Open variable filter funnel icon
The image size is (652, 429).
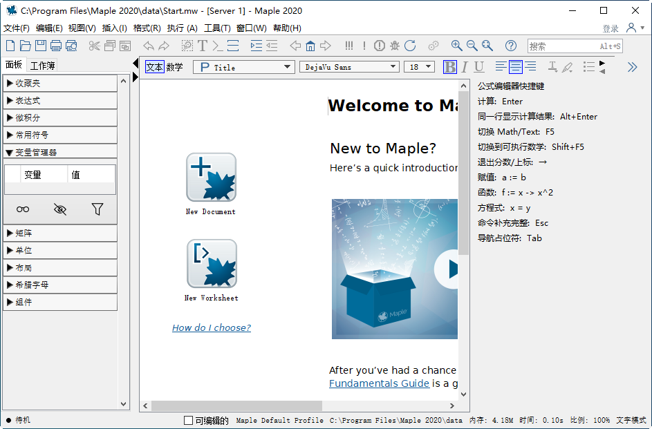click(x=97, y=209)
